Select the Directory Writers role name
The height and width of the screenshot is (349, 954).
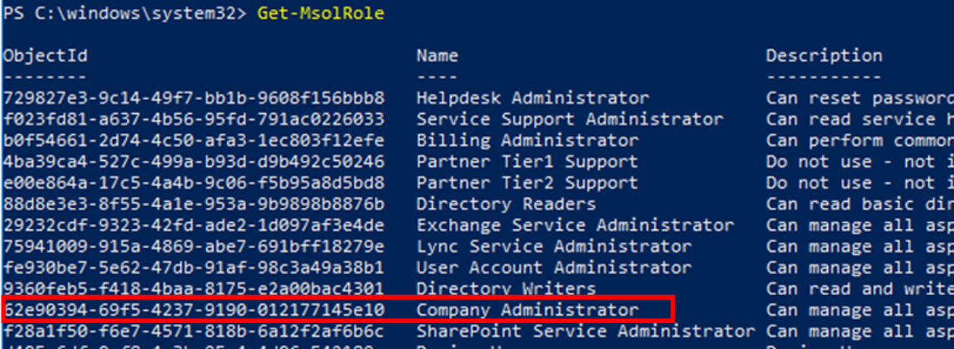click(506, 289)
